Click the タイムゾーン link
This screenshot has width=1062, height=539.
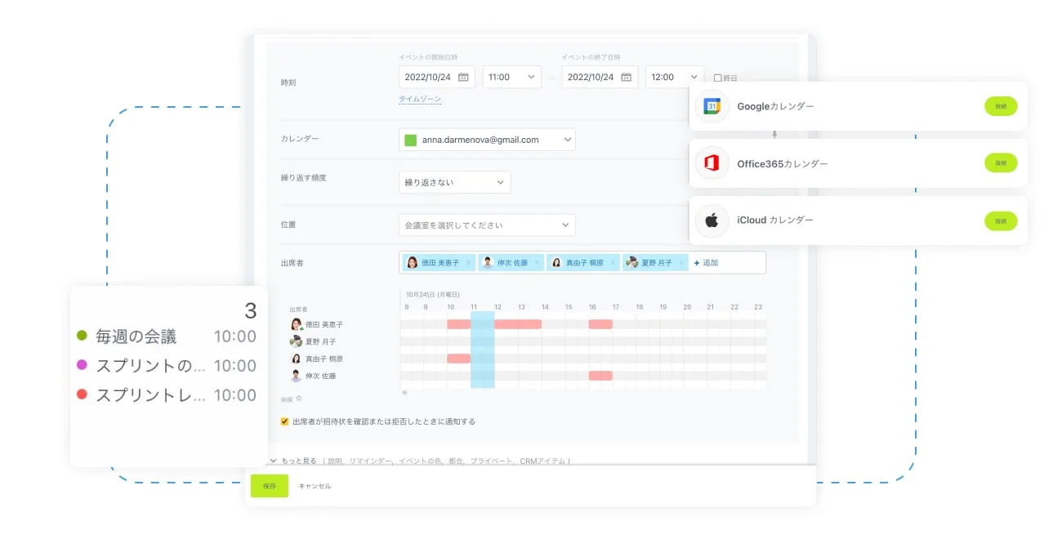tap(420, 99)
